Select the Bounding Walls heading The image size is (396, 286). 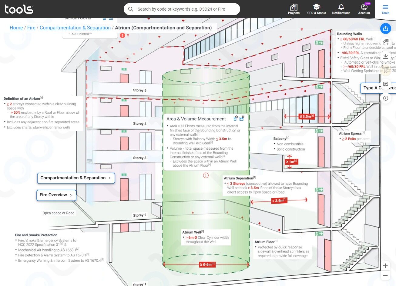pyautogui.click(x=349, y=34)
